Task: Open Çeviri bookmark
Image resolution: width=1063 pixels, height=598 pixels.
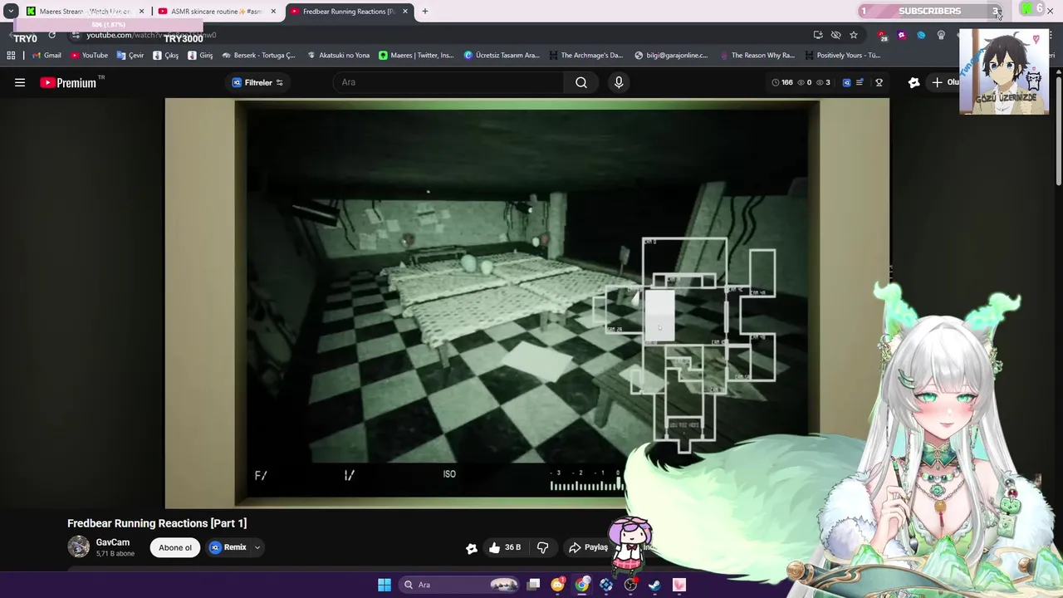Action: click(130, 56)
